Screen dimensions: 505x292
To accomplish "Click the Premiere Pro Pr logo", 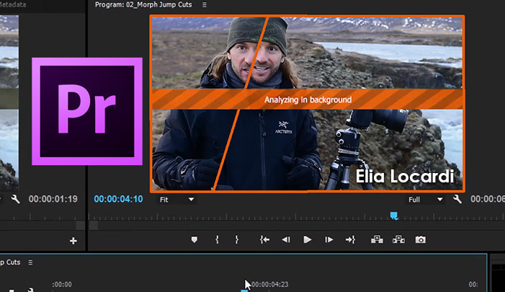I will (x=87, y=111).
